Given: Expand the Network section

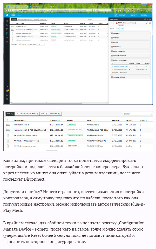Looking at the screenshot, I should [x=130, y=47].
